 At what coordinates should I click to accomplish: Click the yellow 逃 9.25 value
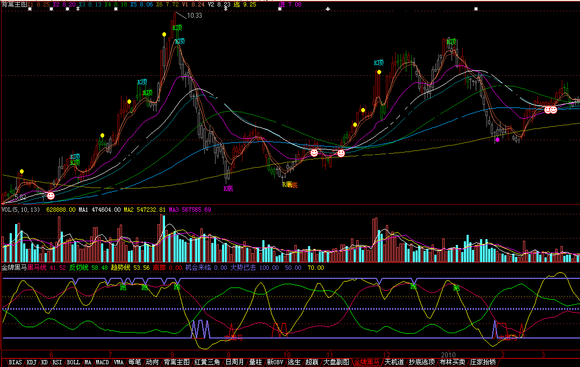pyautogui.click(x=245, y=4)
